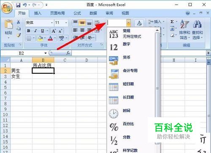211x153 pixels.
Task: Set middle vertical alignment
Action: [x=82, y=23]
